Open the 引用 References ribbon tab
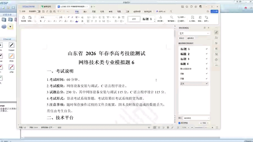This screenshot has height=142, width=253. 102,11
